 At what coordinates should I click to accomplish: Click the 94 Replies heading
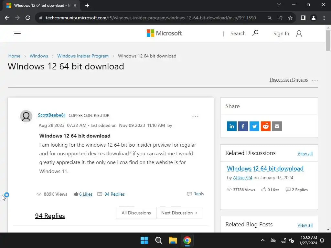tap(50, 216)
